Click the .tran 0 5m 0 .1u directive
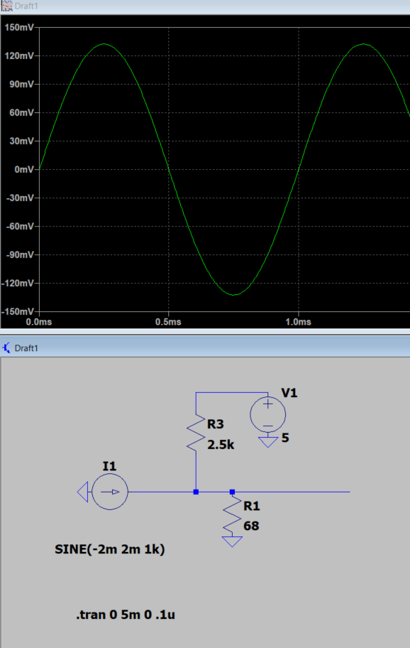410x648 pixels. click(126, 615)
